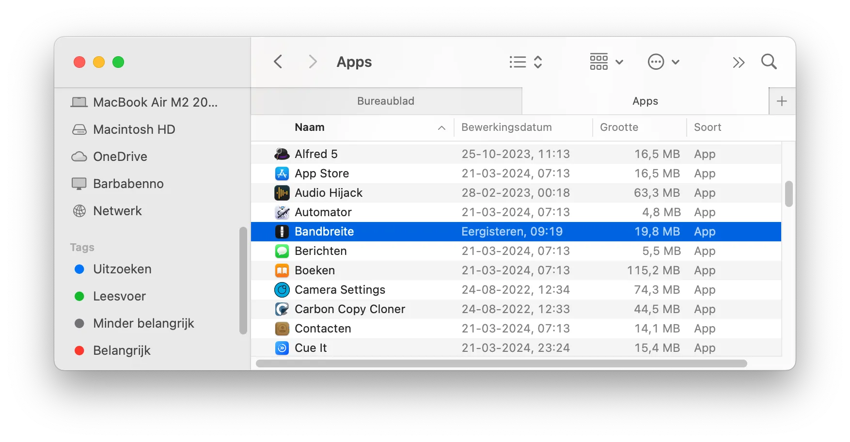Select the Berichten name
The width and height of the screenshot is (850, 442).
(x=321, y=251)
